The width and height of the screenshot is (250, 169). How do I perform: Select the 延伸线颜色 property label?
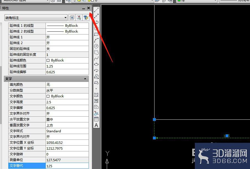point(18,60)
